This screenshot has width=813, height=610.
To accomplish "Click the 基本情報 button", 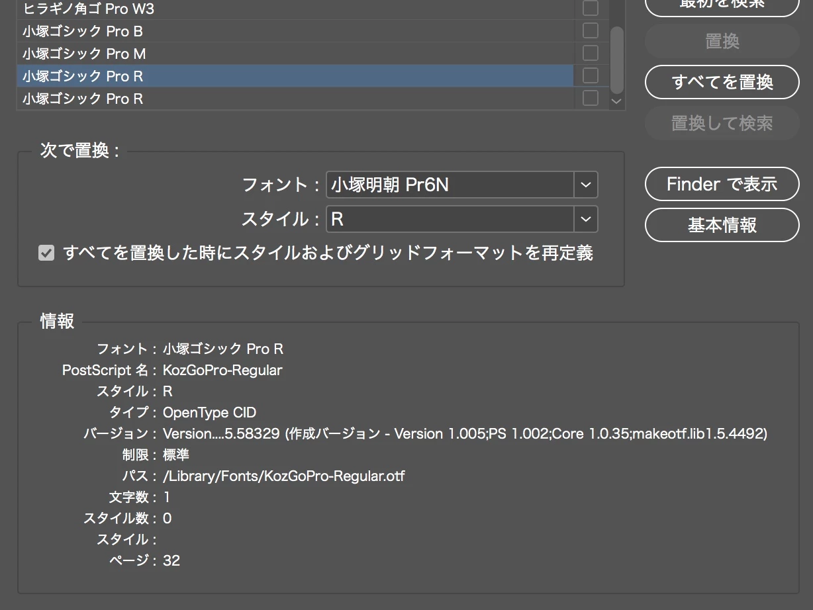I will (722, 225).
